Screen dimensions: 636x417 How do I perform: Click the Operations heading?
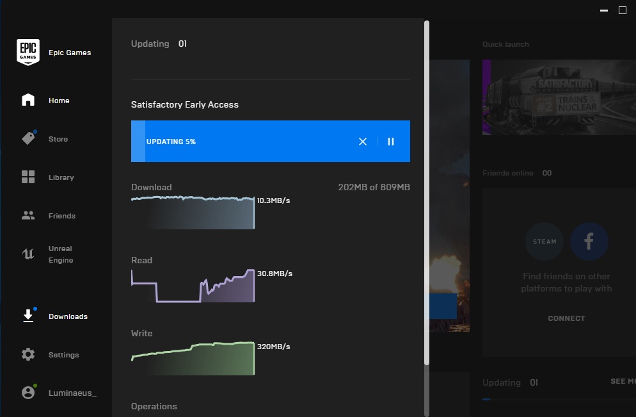(154, 407)
